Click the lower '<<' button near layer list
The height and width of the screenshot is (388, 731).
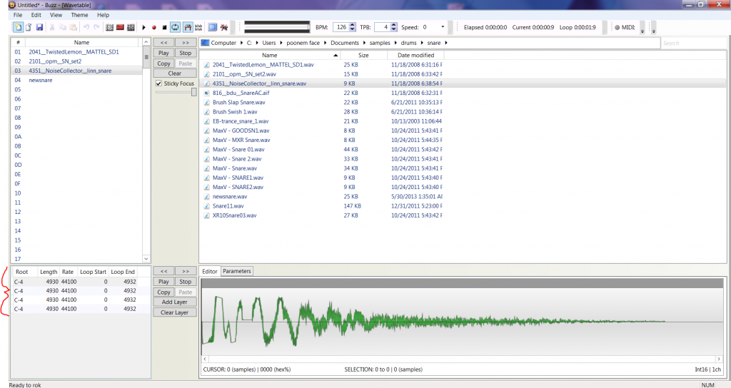click(163, 271)
